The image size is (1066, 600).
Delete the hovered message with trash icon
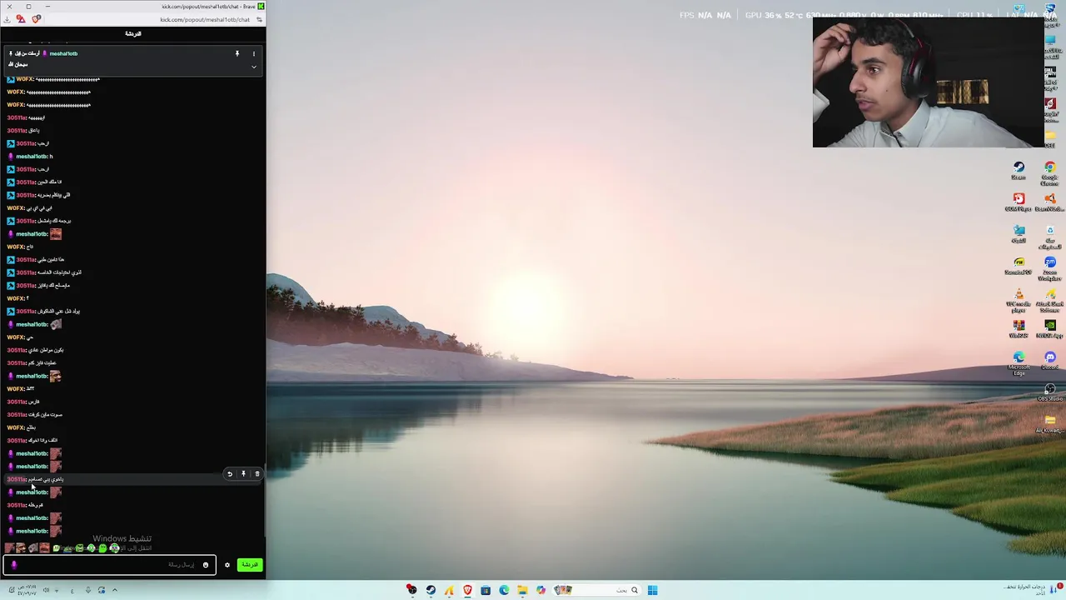pos(257,473)
